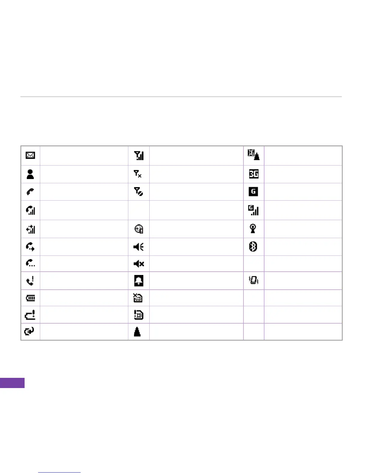Select the handset with signal bars icon
367x475 pixels.
30,210
